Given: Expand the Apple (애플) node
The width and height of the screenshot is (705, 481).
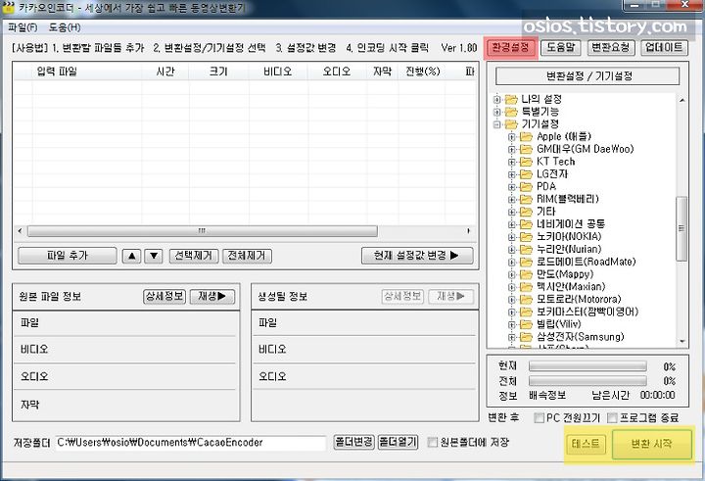Looking at the screenshot, I should coord(512,137).
